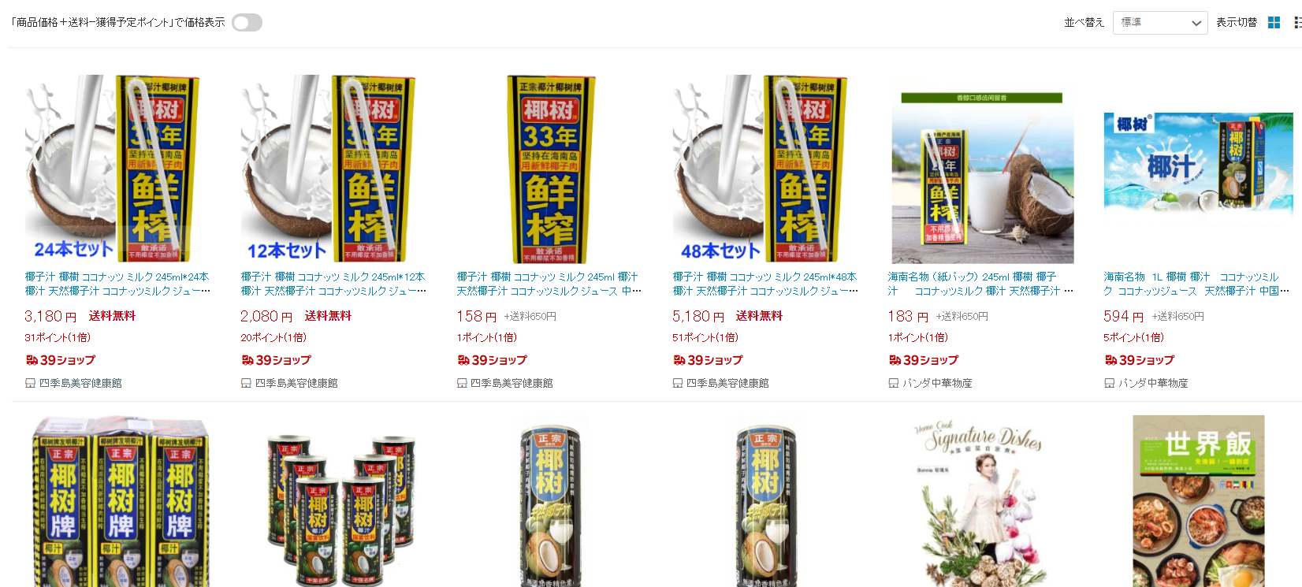This screenshot has width=1302, height=587.
Task: Open the 世界飯 cookbook thumbnail
Action: 1198,501
